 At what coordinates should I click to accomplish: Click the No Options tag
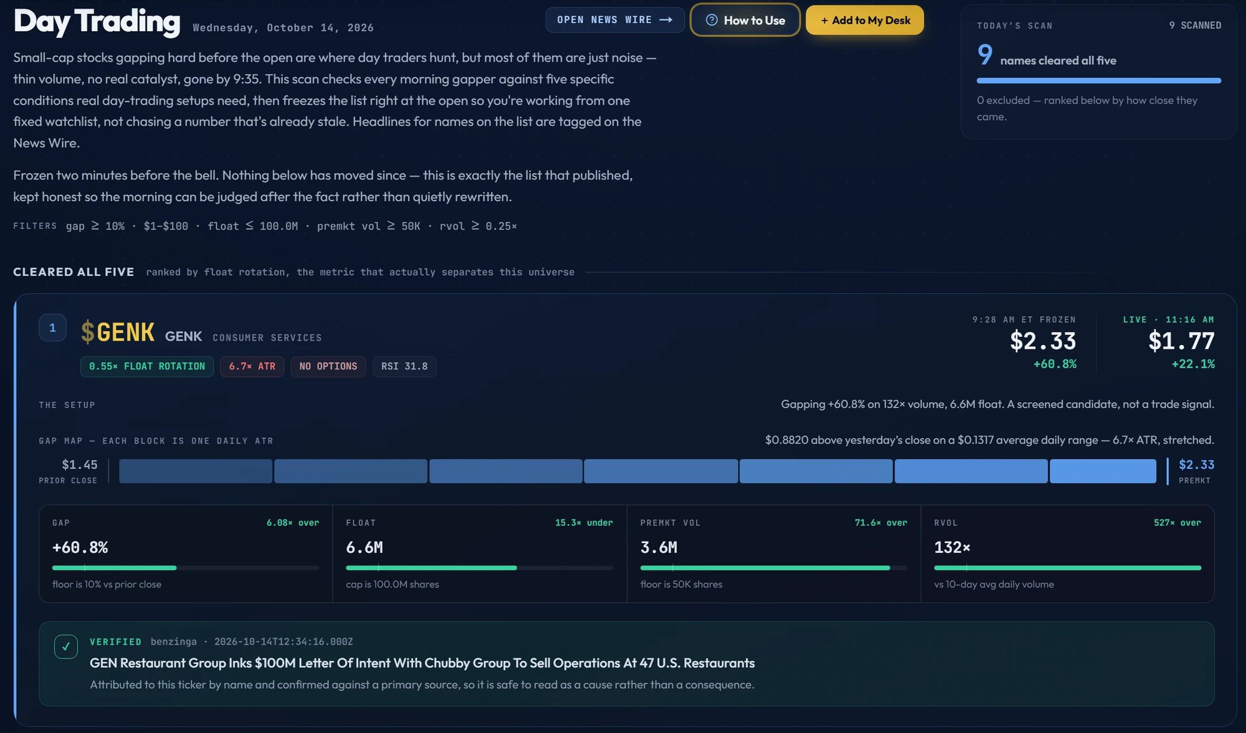(x=328, y=366)
